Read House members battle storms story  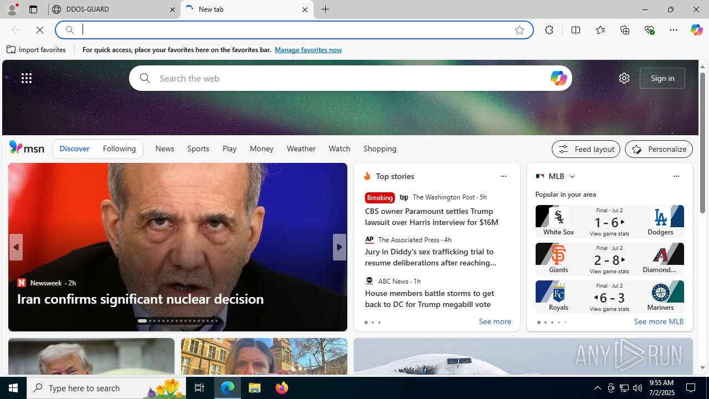tap(429, 299)
